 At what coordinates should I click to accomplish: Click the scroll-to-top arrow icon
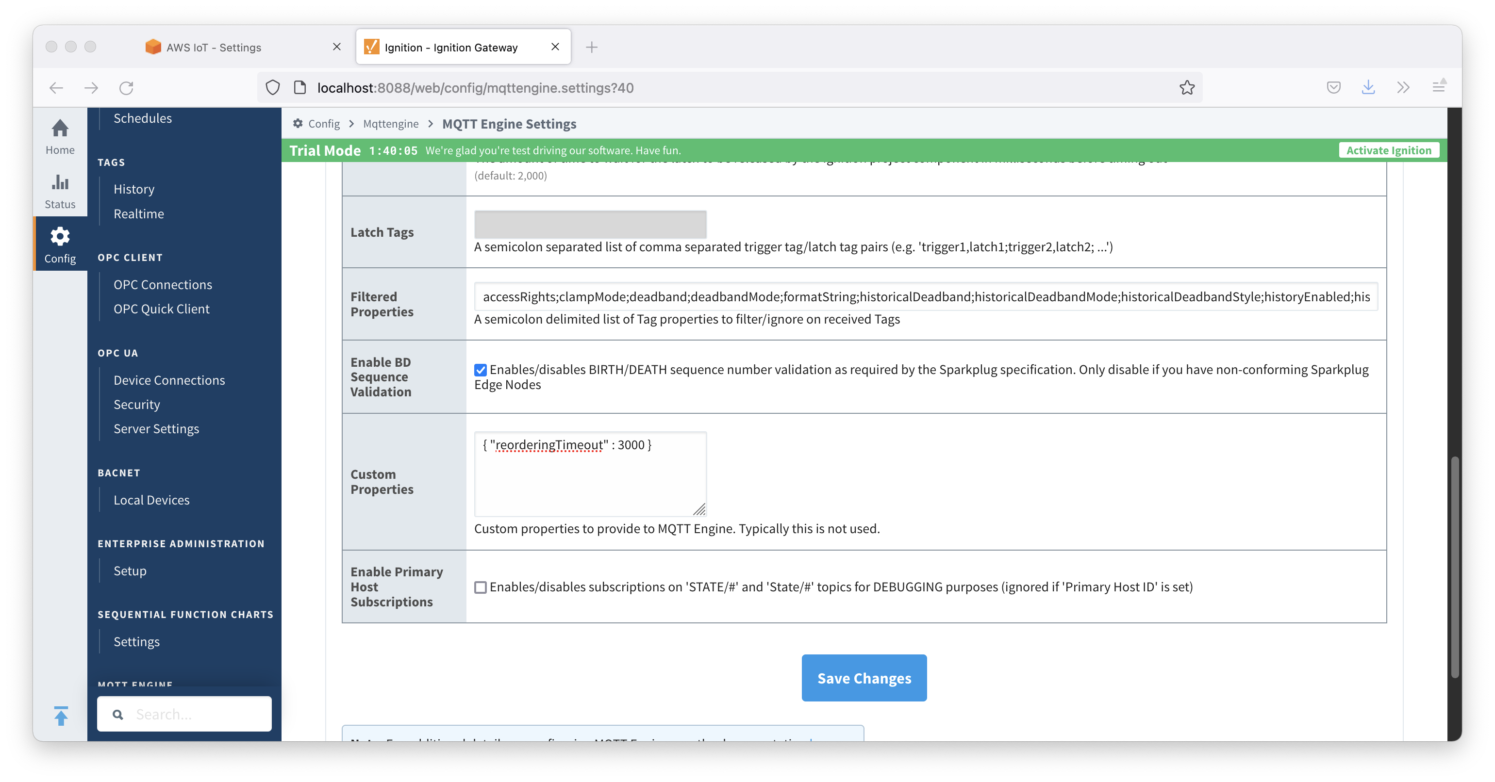(x=61, y=715)
